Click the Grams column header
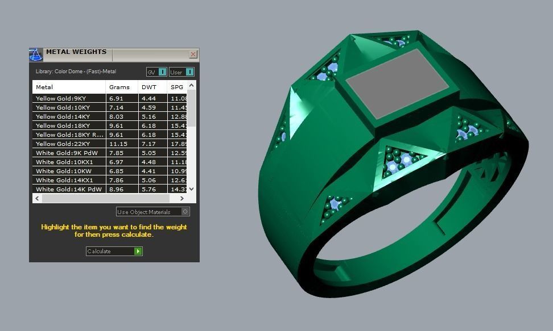The height and width of the screenshot is (331, 553). (x=122, y=87)
